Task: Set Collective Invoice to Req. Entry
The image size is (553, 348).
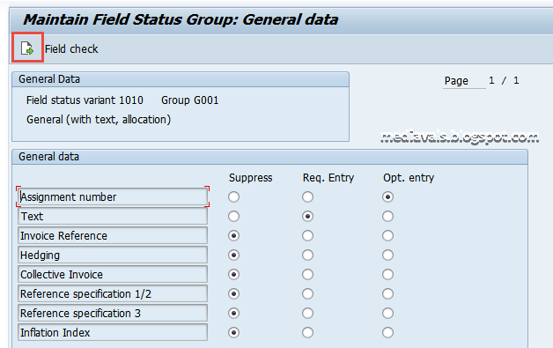Action: pos(307,275)
